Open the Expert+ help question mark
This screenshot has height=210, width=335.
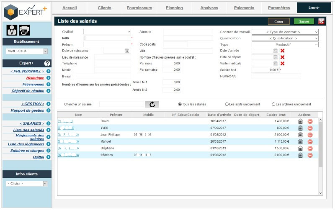[47, 63]
